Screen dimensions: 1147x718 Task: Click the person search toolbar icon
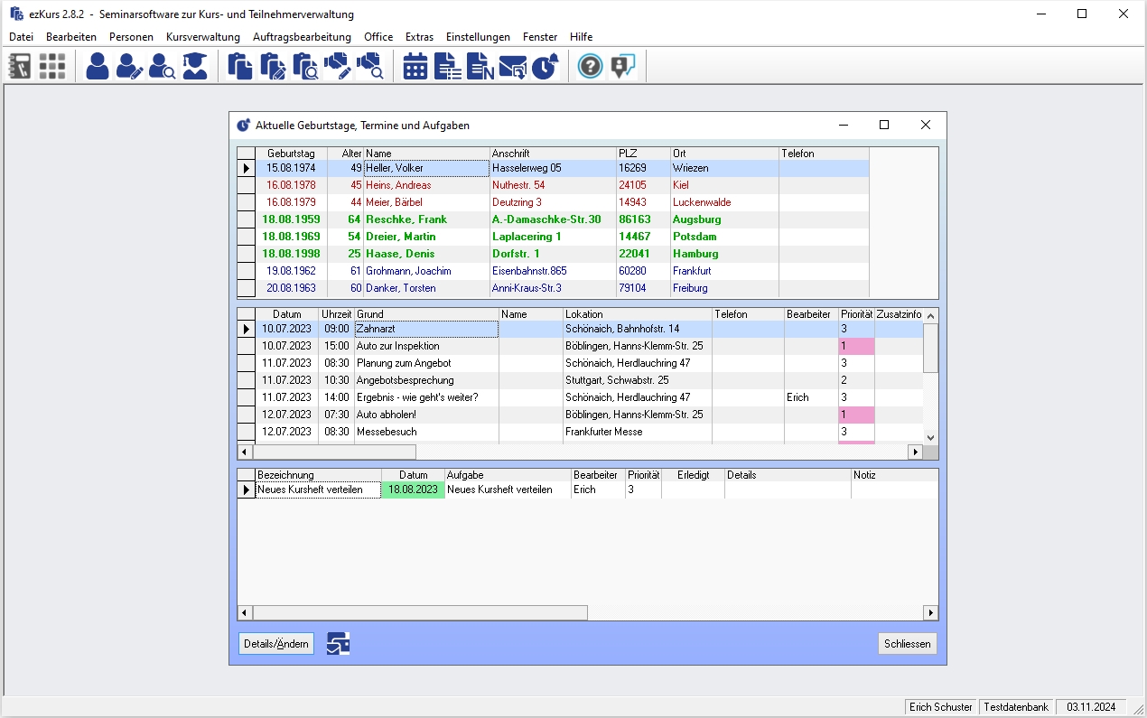click(x=163, y=66)
